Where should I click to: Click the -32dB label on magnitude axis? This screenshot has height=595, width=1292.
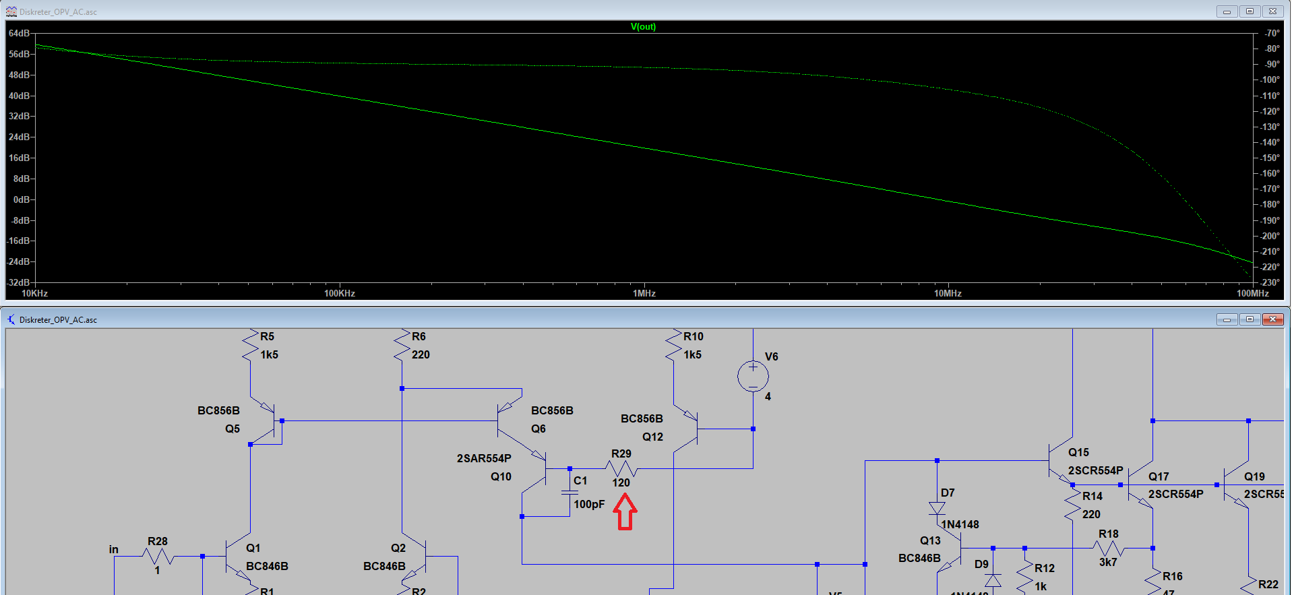[18, 282]
